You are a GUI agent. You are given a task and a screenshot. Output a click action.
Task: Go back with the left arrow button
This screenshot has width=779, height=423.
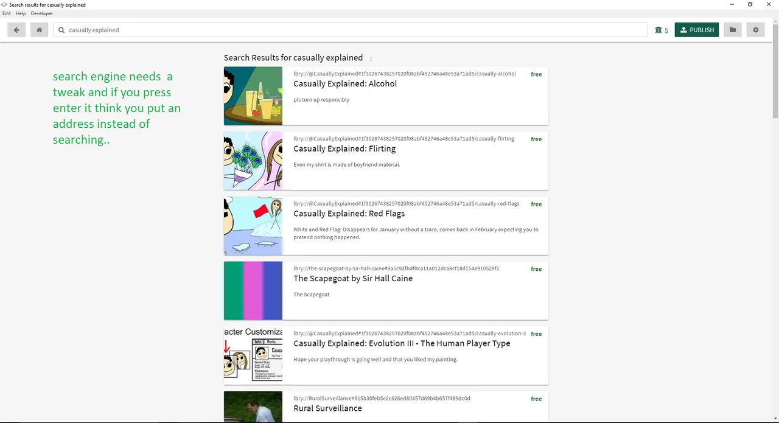point(16,30)
